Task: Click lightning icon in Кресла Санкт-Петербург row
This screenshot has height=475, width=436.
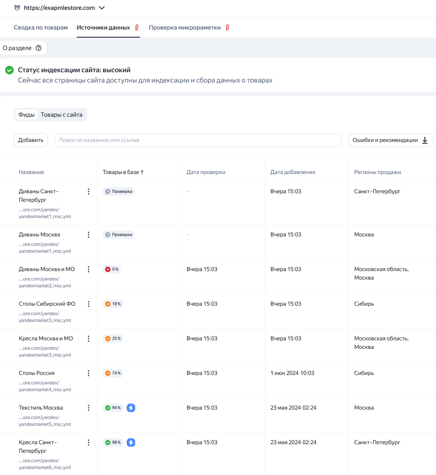Action: click(x=131, y=442)
